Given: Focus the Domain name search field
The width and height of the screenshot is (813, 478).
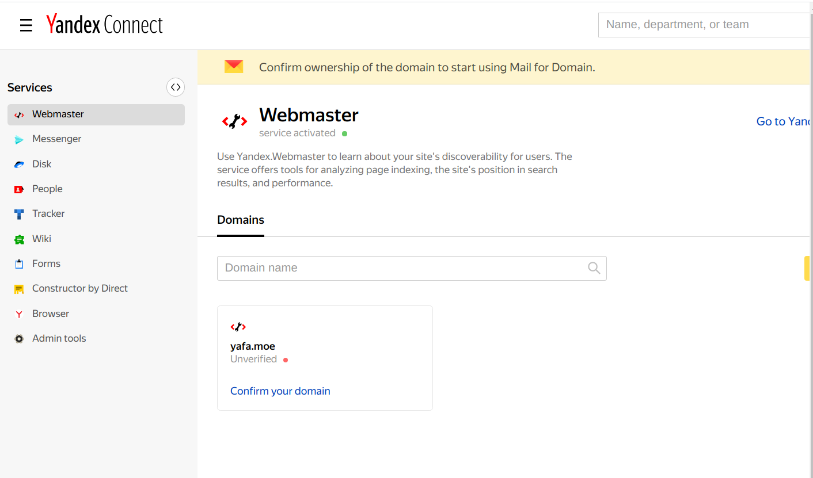Looking at the screenshot, I should pyautogui.click(x=412, y=268).
